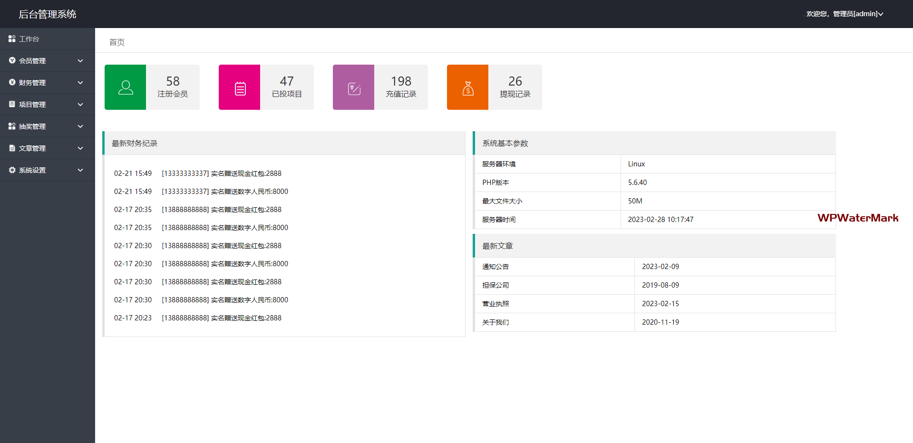Click the orange withdrawal money bag icon
Image resolution: width=913 pixels, height=443 pixels.
point(468,87)
